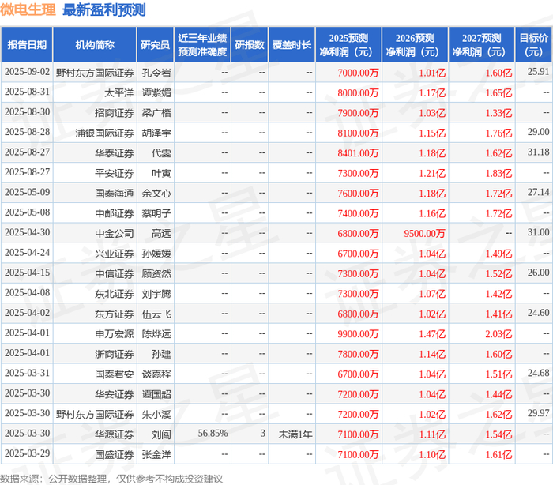
Task: Click analyst name 梁广楷
Action: pyautogui.click(x=156, y=113)
